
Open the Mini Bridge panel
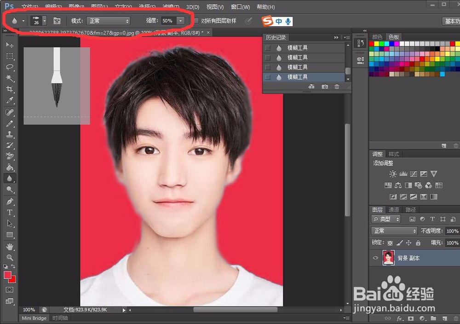point(34,318)
